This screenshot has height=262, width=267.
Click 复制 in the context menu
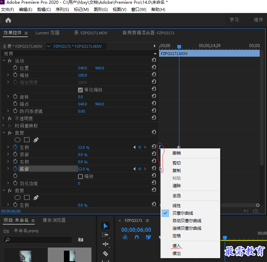tap(176, 170)
